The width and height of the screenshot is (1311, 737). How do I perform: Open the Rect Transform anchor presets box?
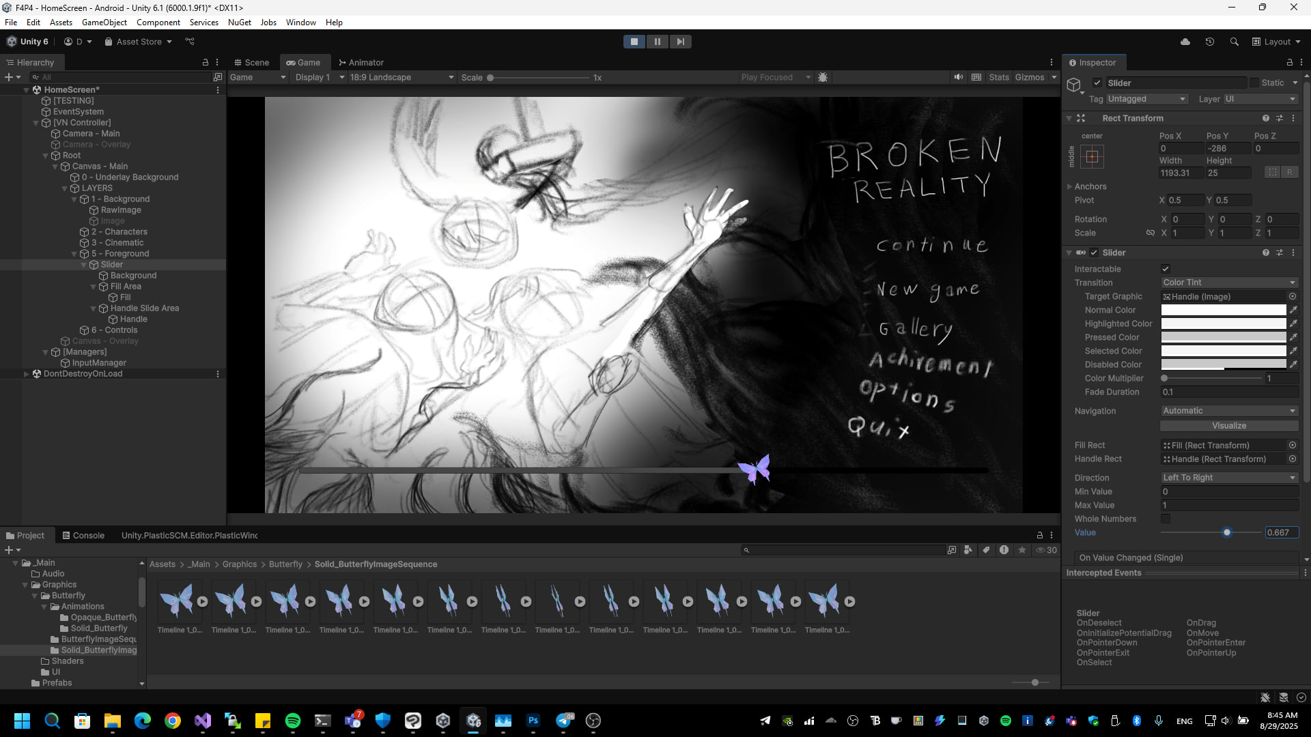[x=1091, y=157]
